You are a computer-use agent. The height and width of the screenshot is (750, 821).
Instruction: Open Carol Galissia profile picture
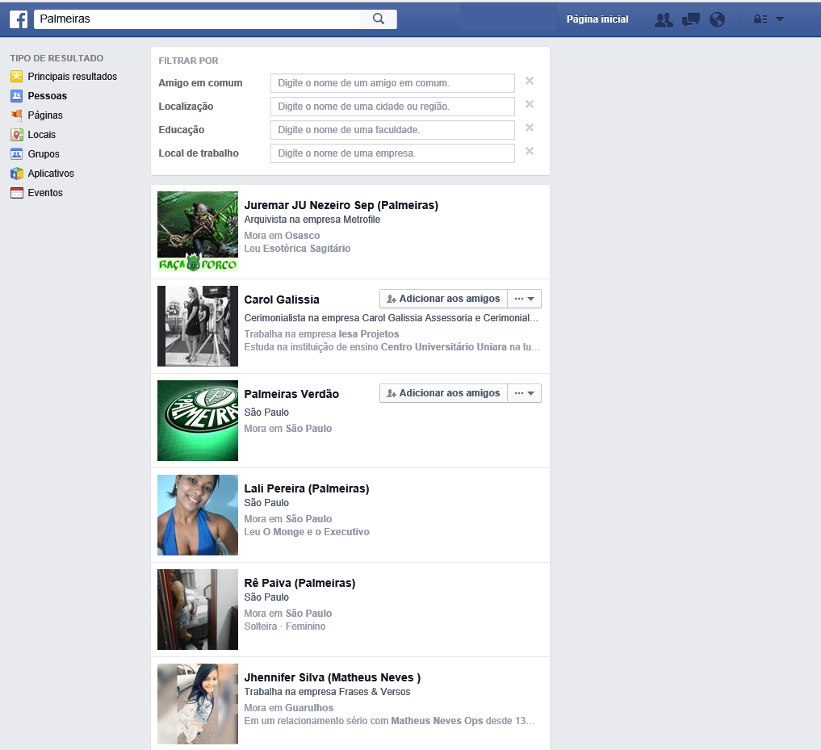point(198,326)
